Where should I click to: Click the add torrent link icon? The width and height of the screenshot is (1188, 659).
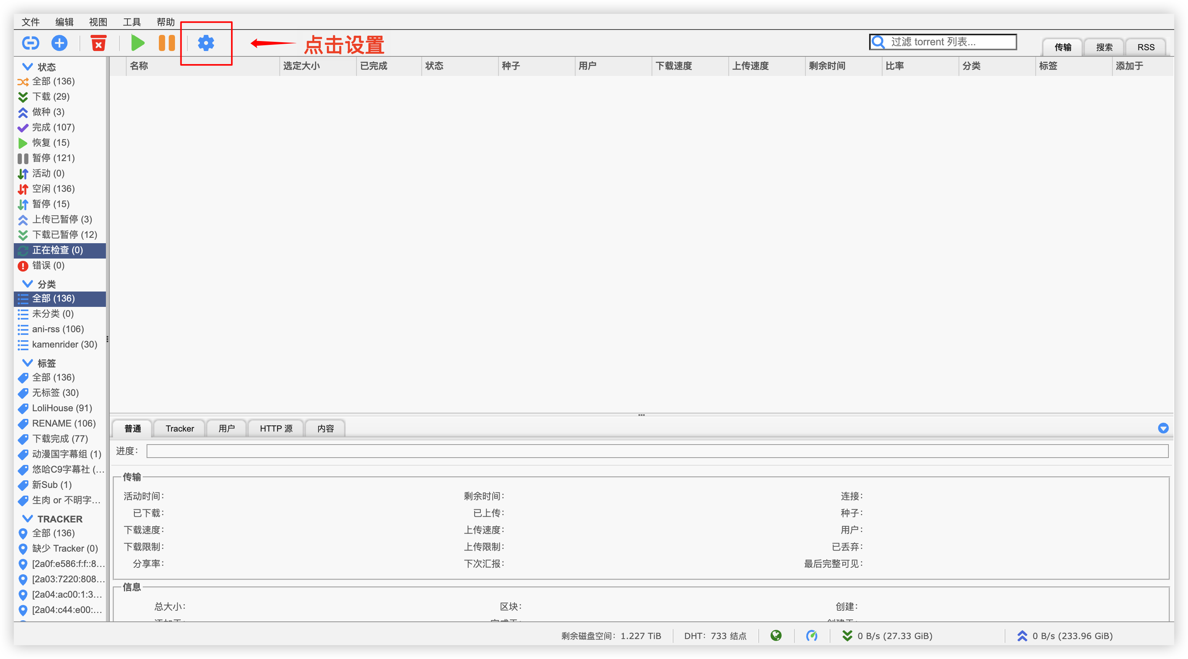[x=30, y=43]
